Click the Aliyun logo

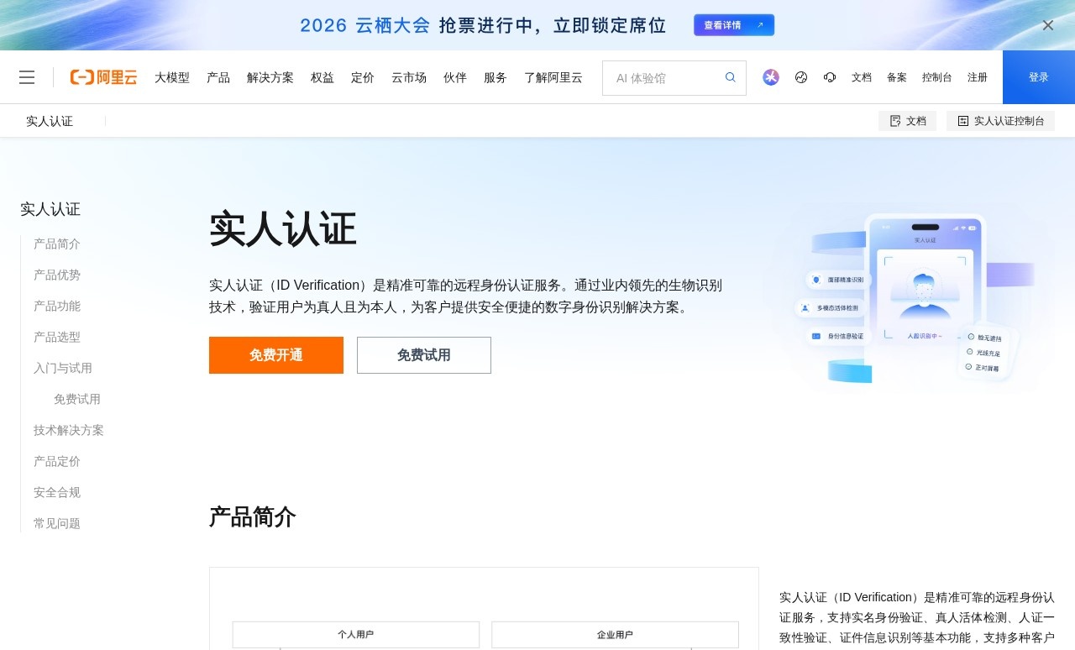(x=103, y=77)
